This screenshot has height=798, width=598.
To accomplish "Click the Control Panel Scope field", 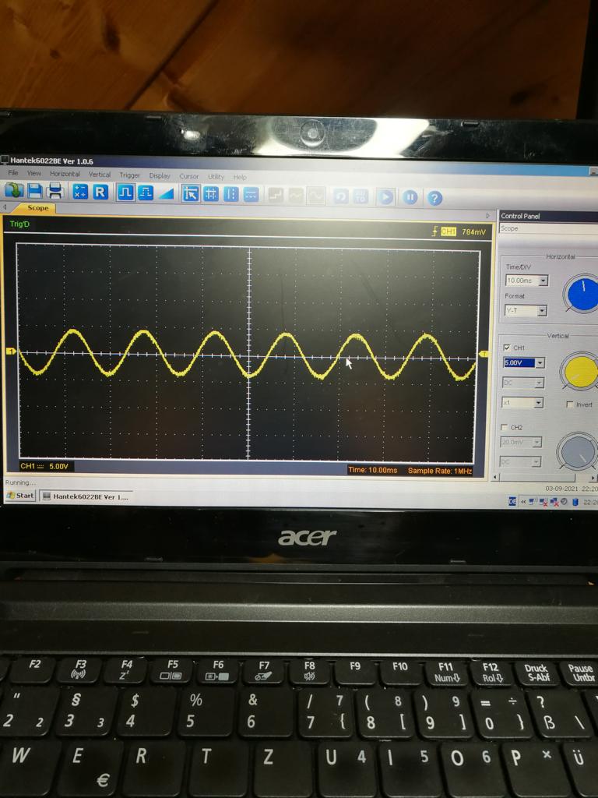I will click(x=548, y=228).
